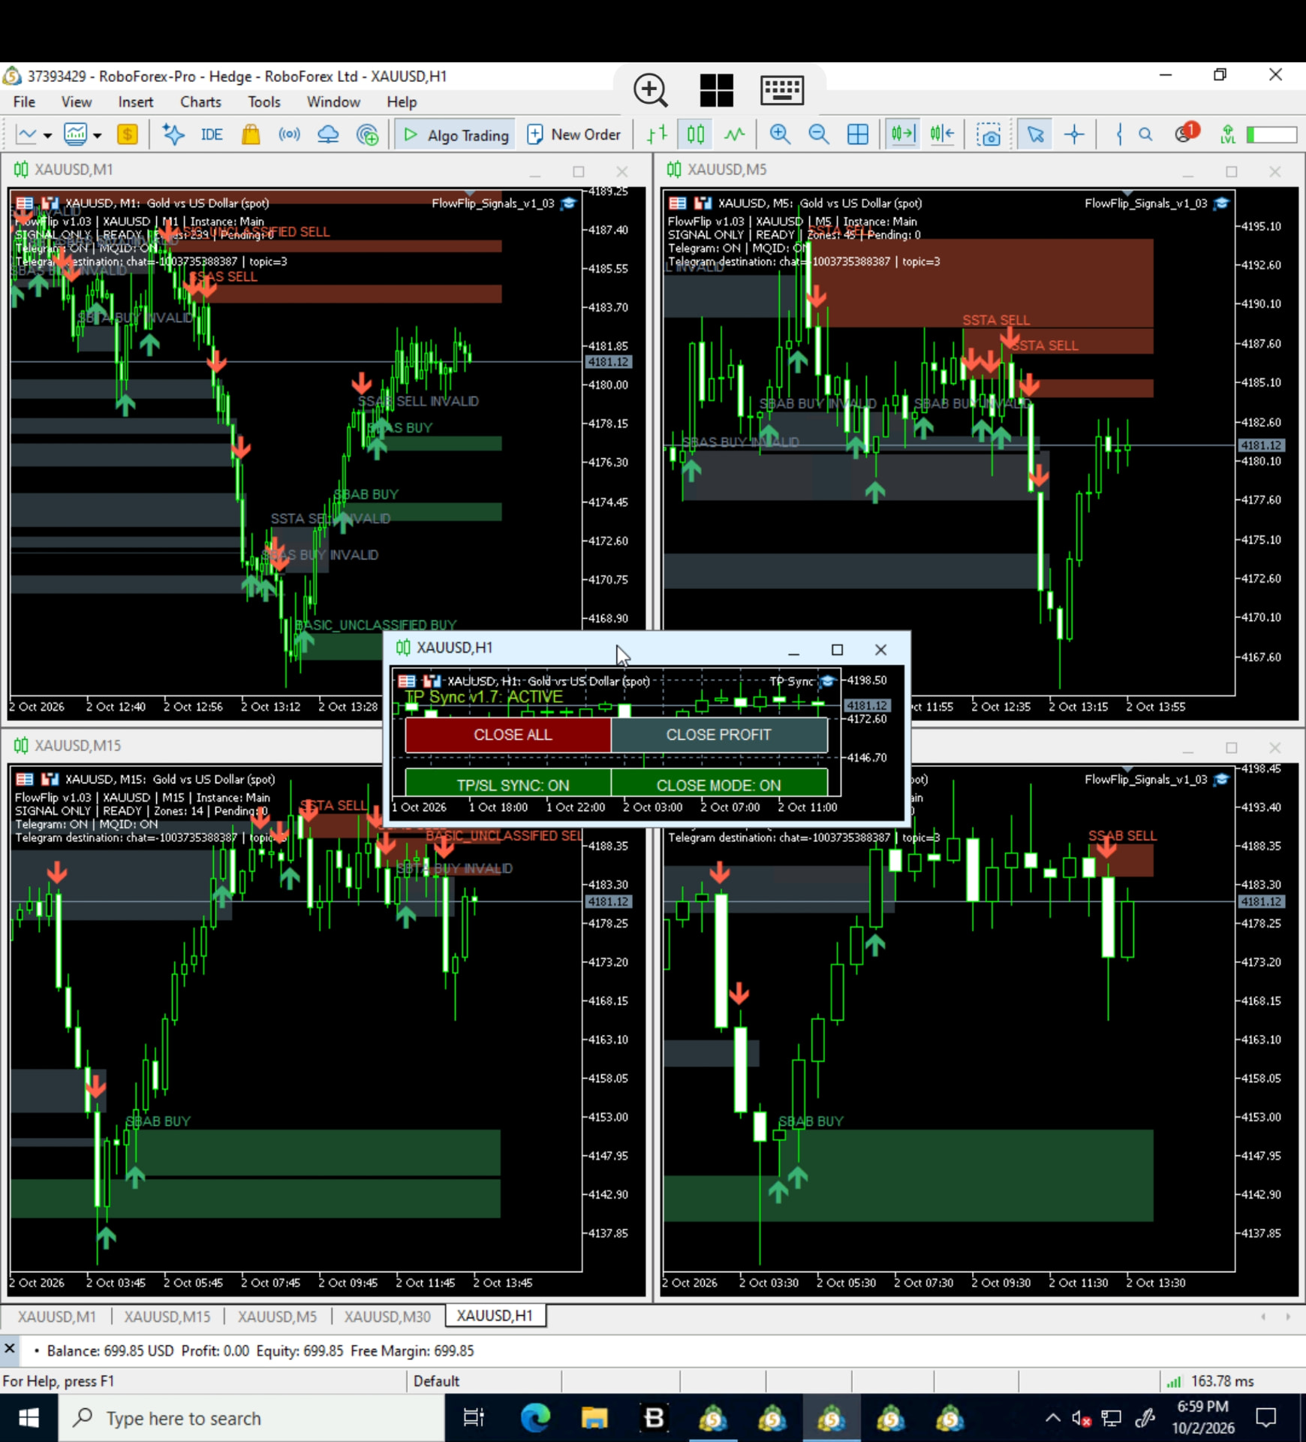Open Microsoft Edge from taskbar
The width and height of the screenshot is (1306, 1442).
tap(535, 1418)
